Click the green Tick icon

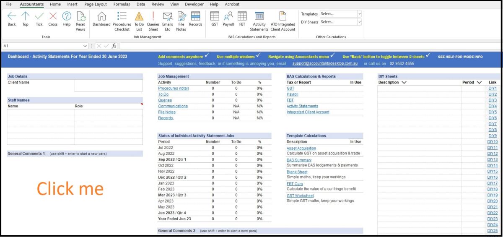[x=39, y=17]
